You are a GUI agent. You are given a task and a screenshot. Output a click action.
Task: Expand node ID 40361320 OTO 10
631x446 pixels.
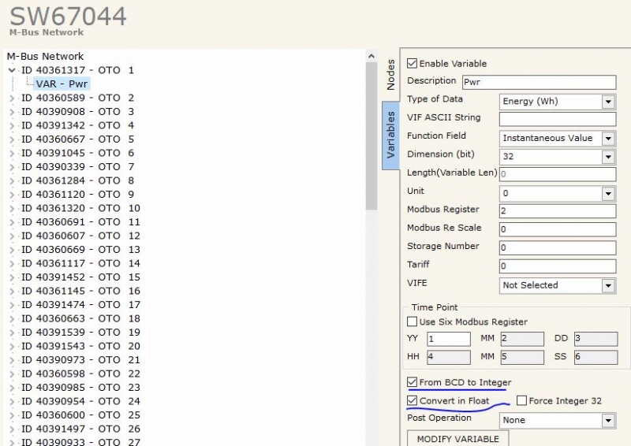tap(12, 208)
